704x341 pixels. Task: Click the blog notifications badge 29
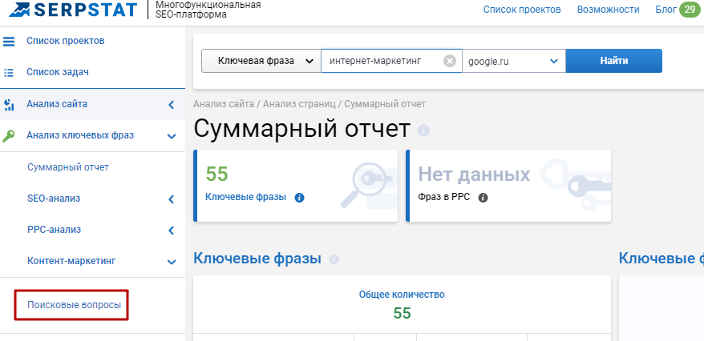pos(690,10)
